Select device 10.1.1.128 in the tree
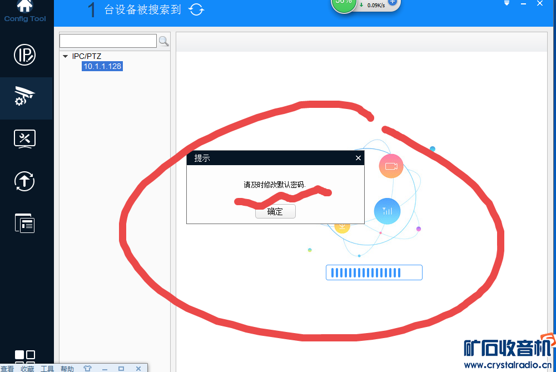The image size is (556, 372). [x=102, y=66]
